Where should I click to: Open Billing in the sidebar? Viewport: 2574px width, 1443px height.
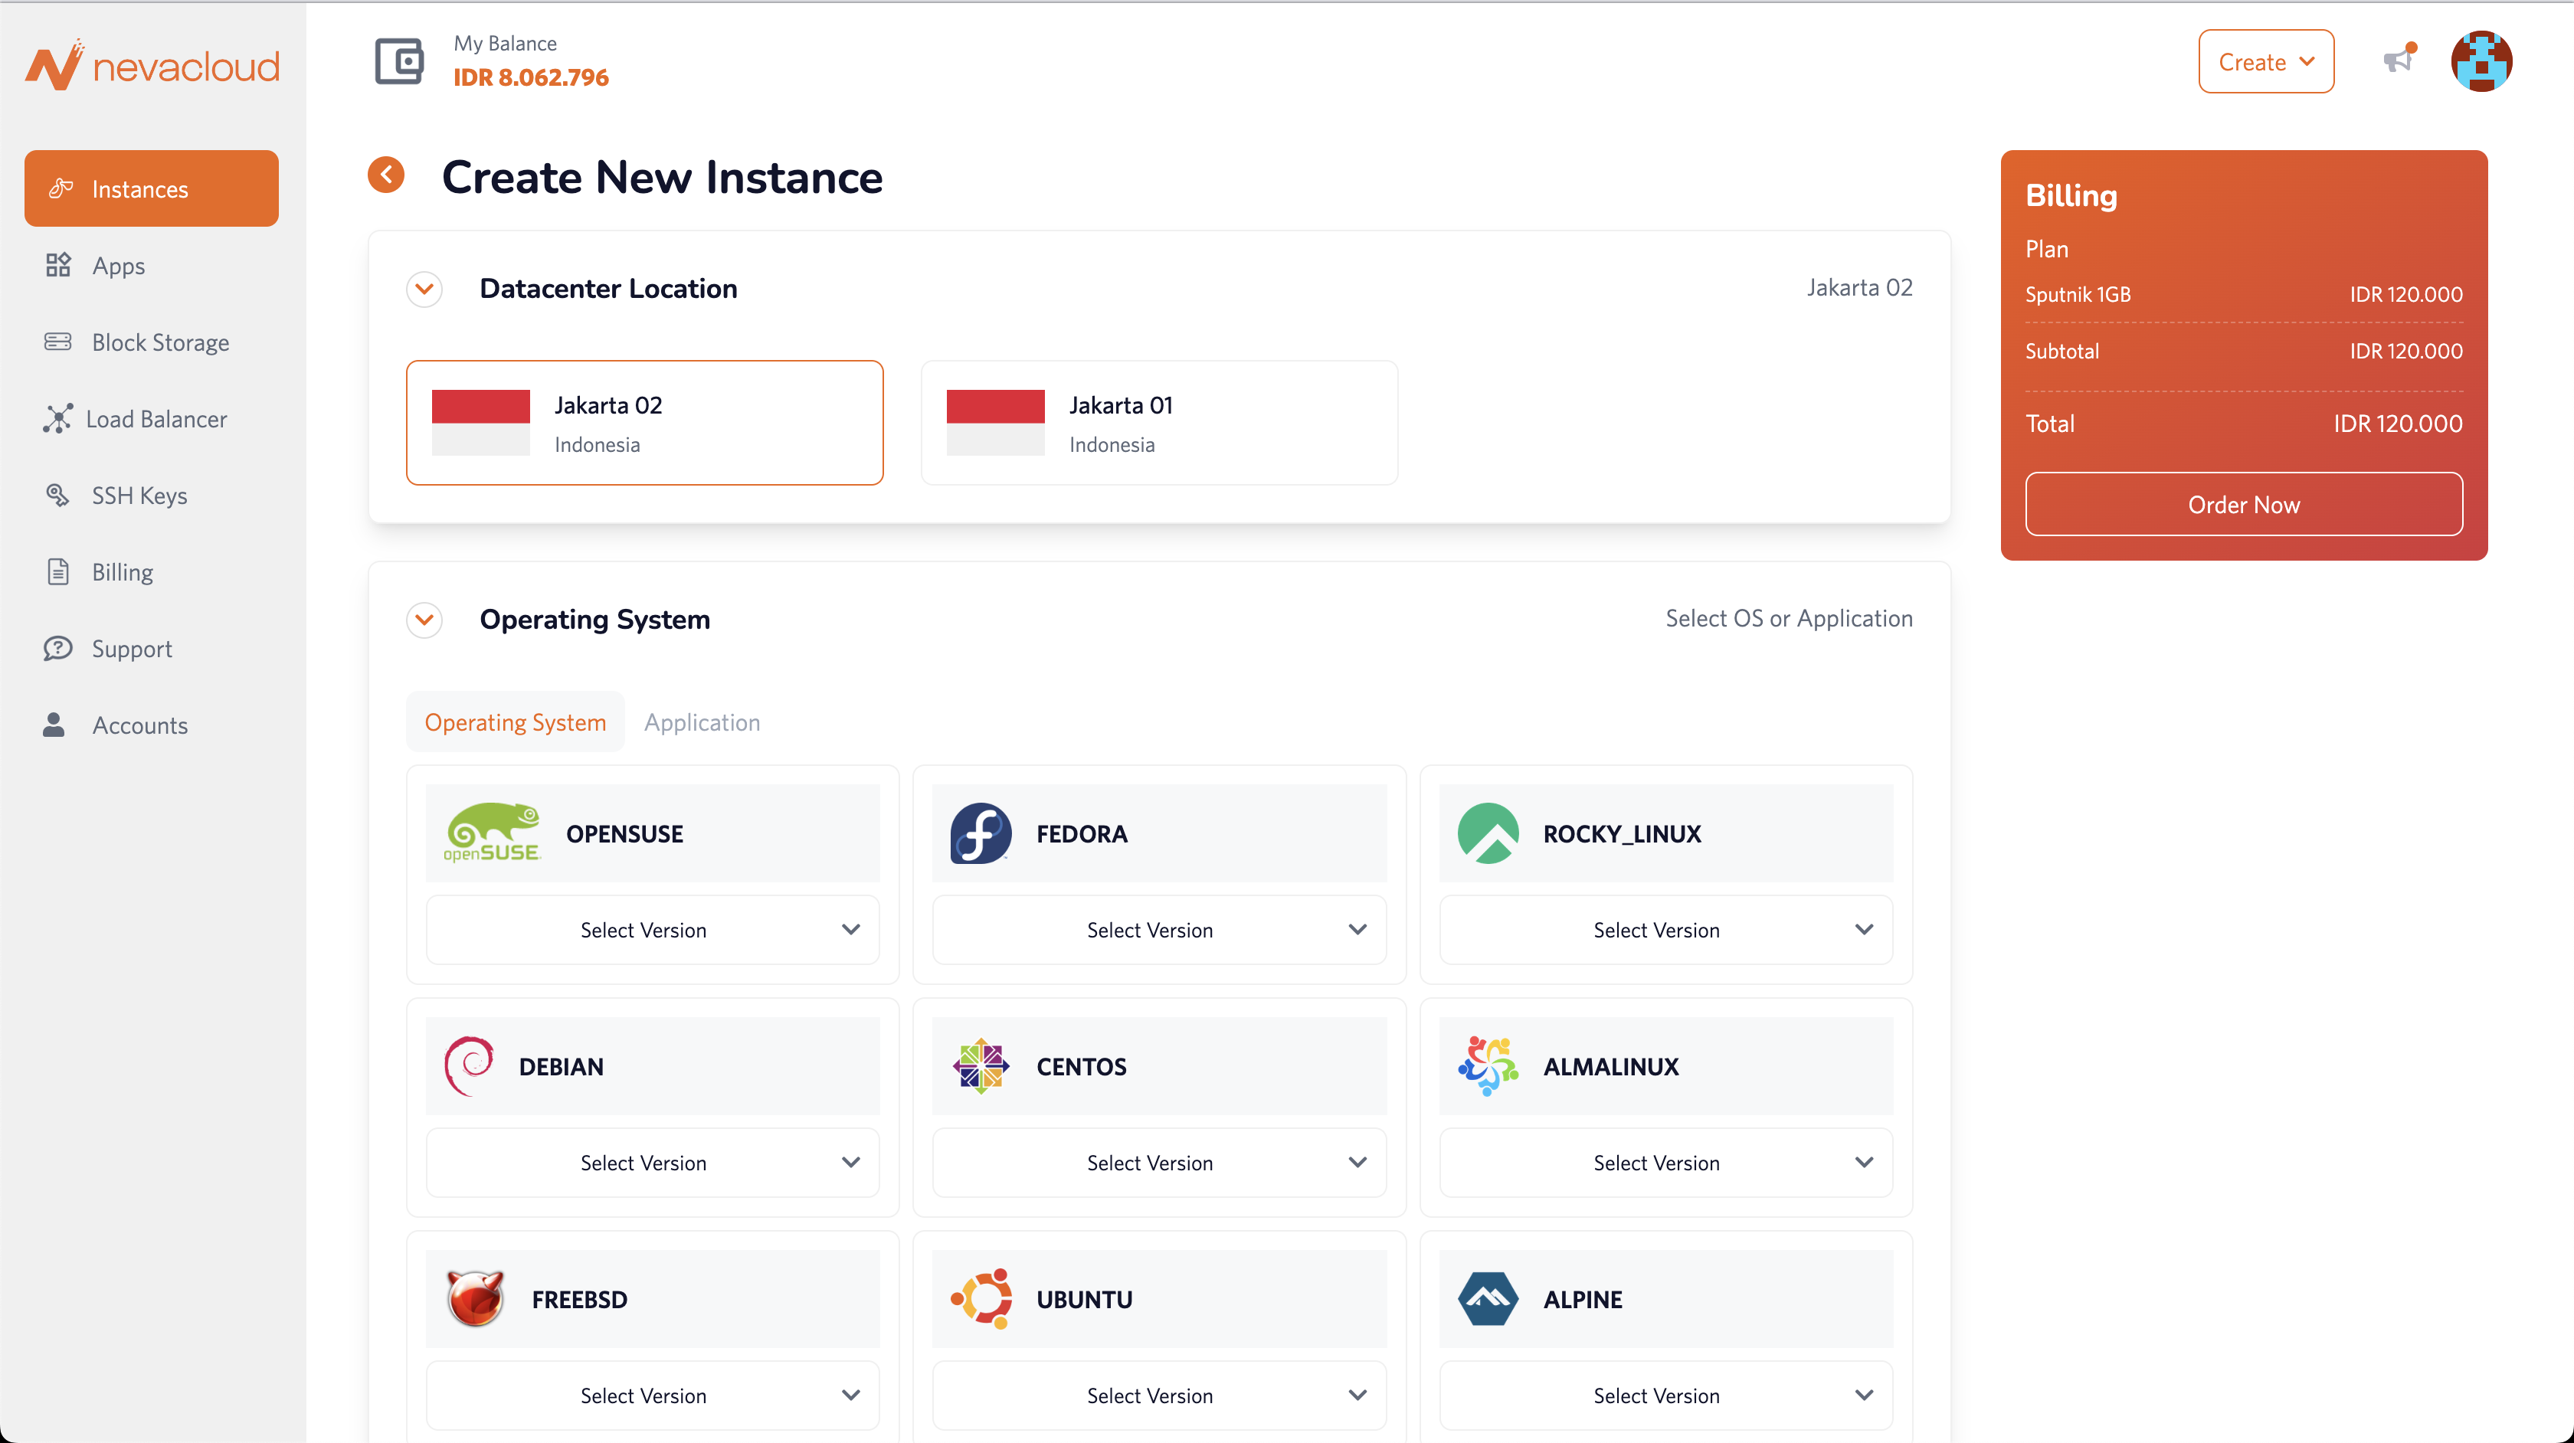click(152, 571)
